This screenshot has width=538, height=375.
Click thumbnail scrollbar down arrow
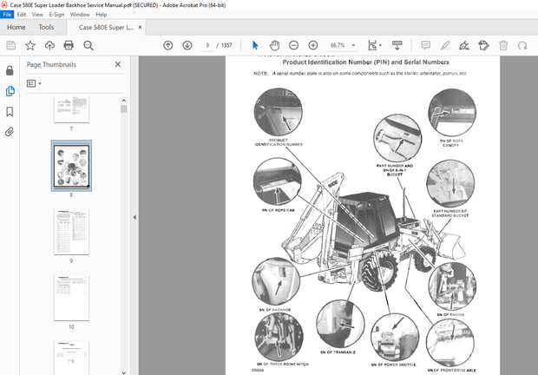pos(124,372)
